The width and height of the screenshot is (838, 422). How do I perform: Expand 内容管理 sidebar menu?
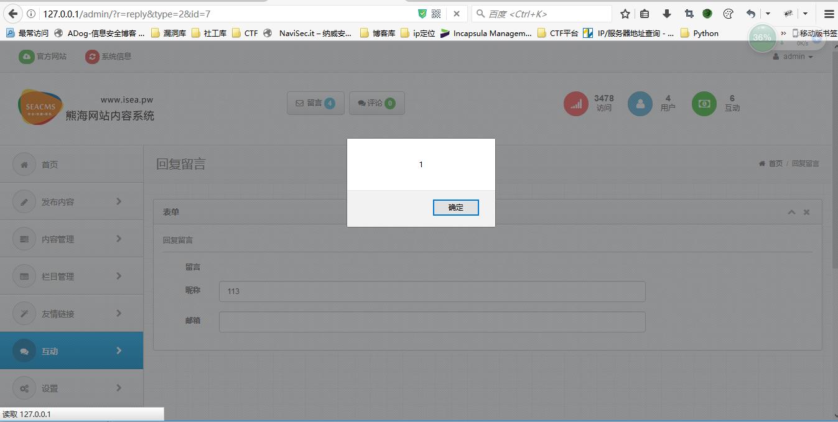pos(72,239)
